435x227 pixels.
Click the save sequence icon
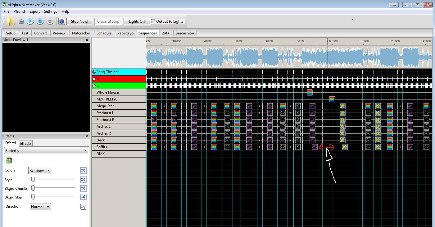coord(21,21)
